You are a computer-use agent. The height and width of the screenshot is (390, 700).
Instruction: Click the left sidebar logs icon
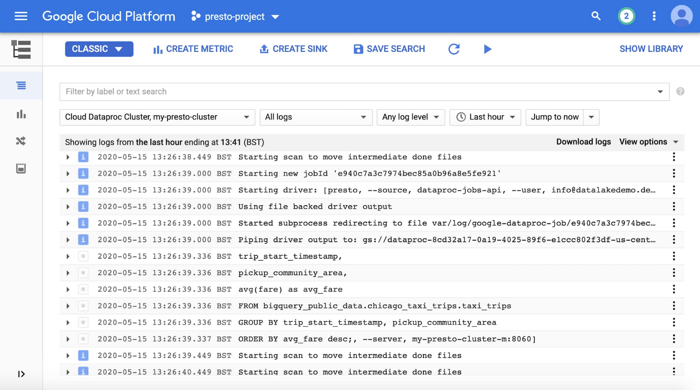(21, 85)
